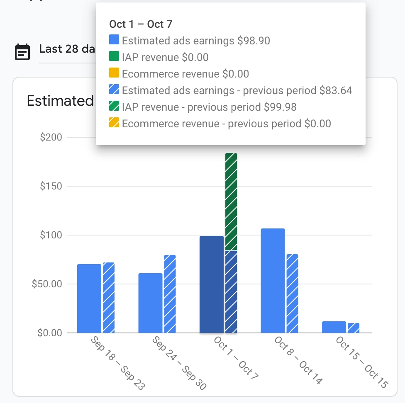This screenshot has height=403, width=405.
Task: Click striped blue segment of Oct 1 – Oct 7 bar
Action: (231, 292)
